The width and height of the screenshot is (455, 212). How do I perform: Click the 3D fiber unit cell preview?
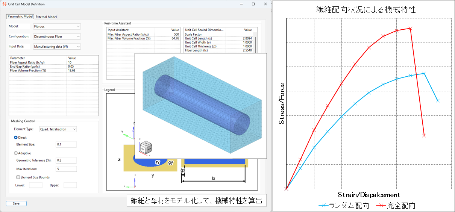[x=201, y=105]
